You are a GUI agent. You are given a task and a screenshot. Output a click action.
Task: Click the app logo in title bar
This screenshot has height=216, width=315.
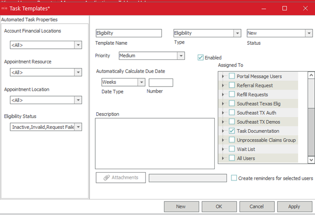point(5,9)
